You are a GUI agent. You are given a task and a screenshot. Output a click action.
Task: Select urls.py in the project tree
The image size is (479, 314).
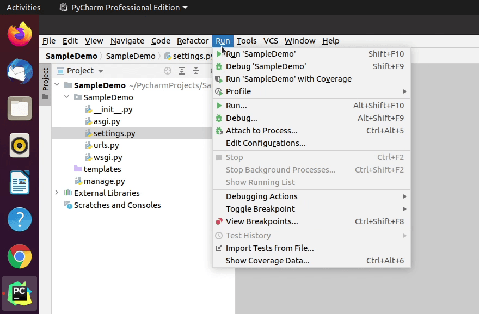[x=106, y=145]
